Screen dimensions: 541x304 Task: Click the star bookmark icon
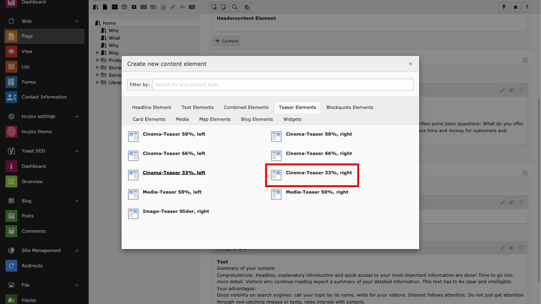[x=516, y=7]
